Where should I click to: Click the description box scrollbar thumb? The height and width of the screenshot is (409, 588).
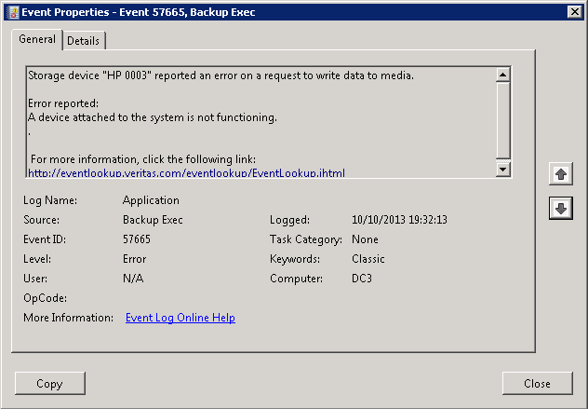(x=502, y=120)
